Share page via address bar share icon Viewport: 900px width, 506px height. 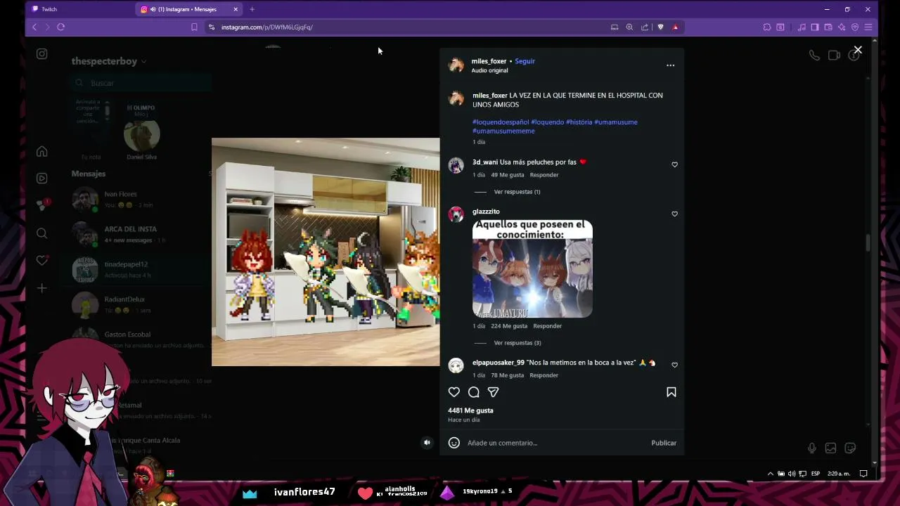click(645, 27)
